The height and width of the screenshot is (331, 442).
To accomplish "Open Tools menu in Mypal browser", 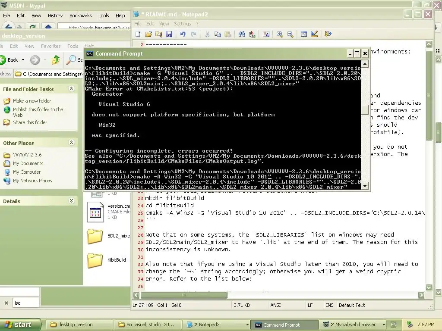I will [x=104, y=16].
